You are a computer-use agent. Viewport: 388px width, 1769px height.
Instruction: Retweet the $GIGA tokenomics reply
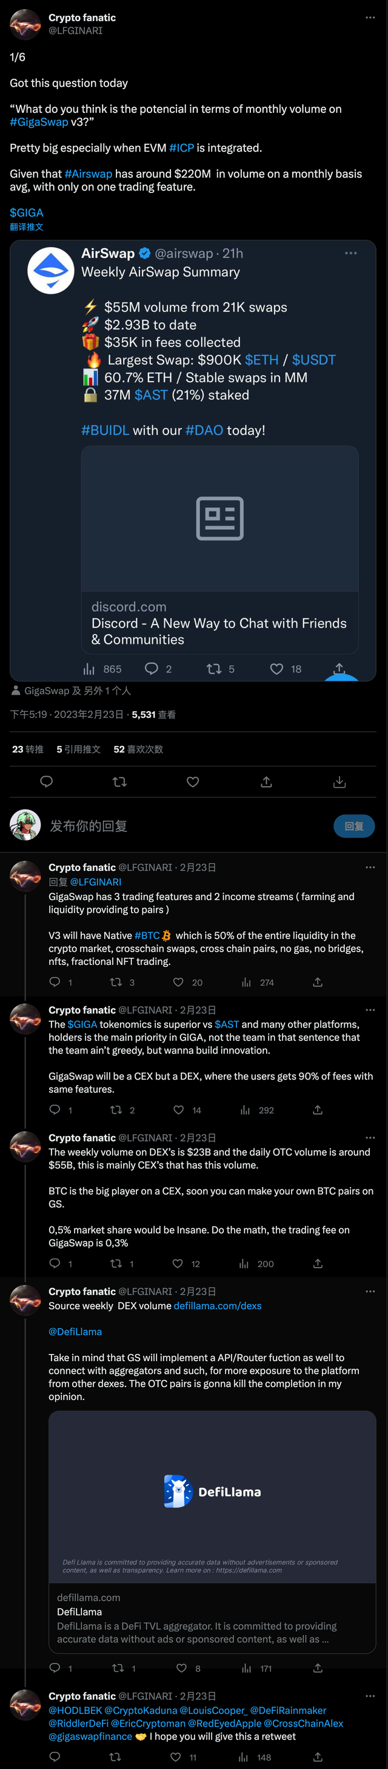click(x=116, y=1110)
